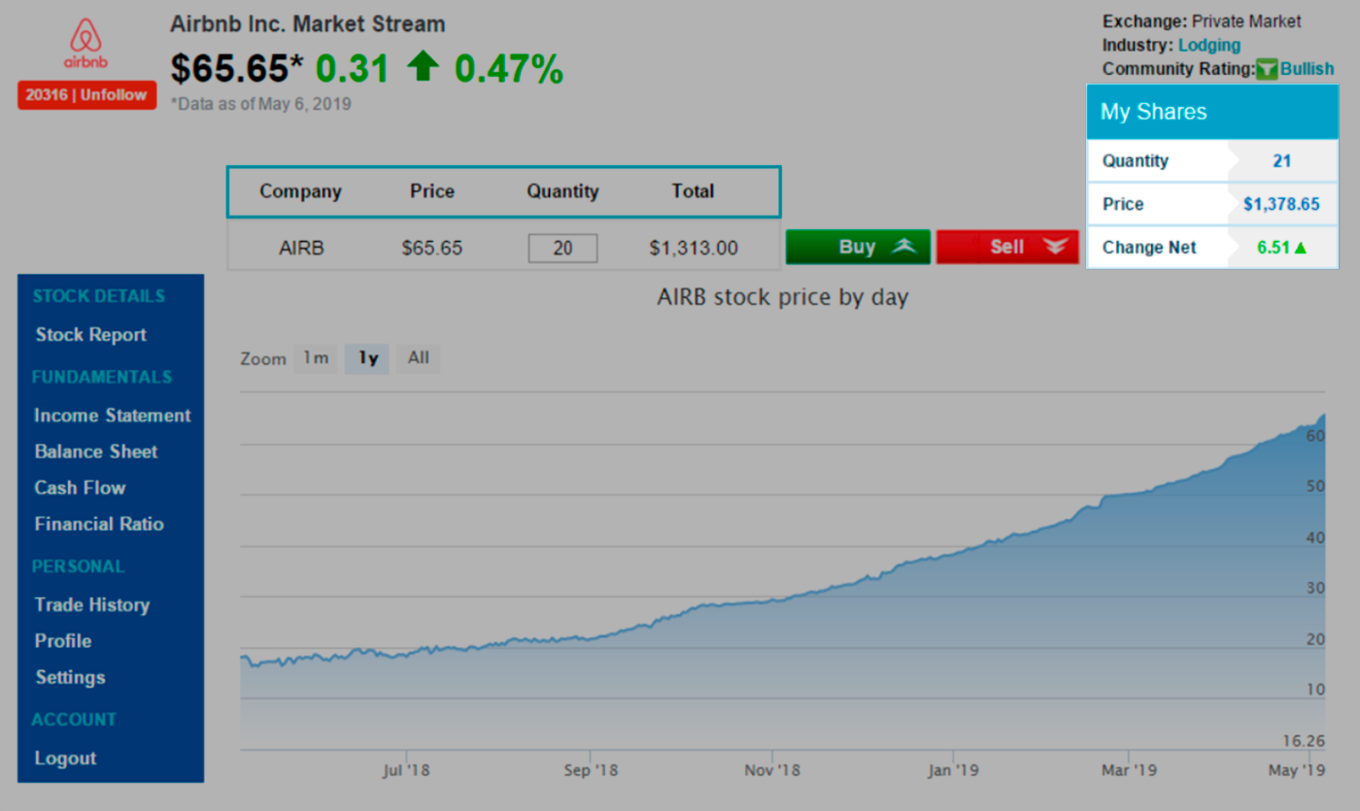This screenshot has height=811, width=1360.
Task: Open the Financial Ratio page
Action: (99, 524)
